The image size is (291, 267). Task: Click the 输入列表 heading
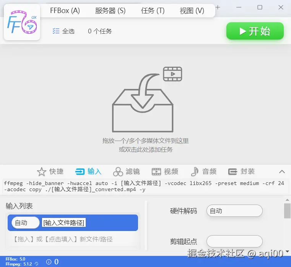pos(19,206)
